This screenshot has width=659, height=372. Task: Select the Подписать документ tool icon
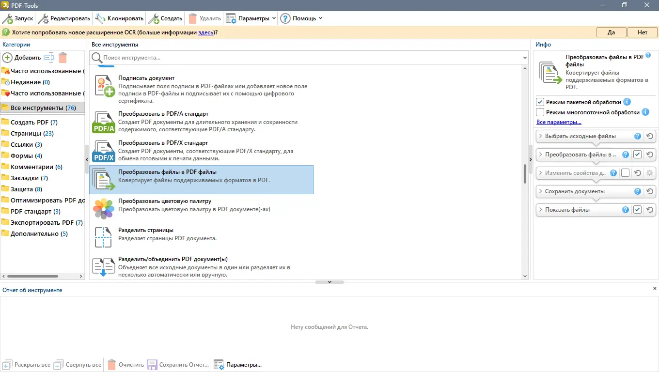click(x=104, y=87)
